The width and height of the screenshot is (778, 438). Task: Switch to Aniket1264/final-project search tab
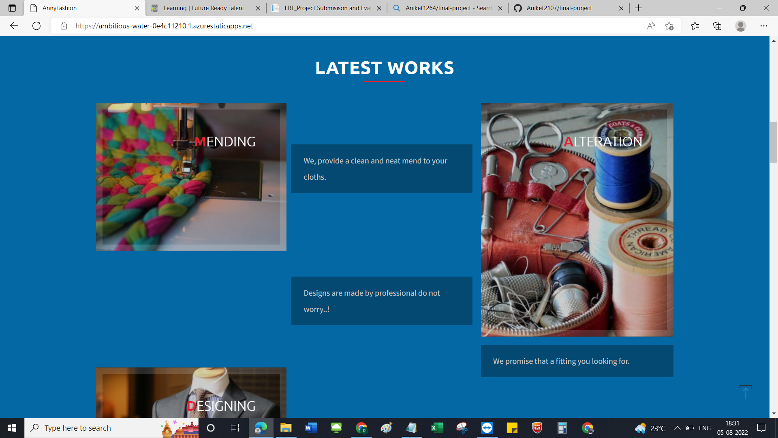coord(448,8)
